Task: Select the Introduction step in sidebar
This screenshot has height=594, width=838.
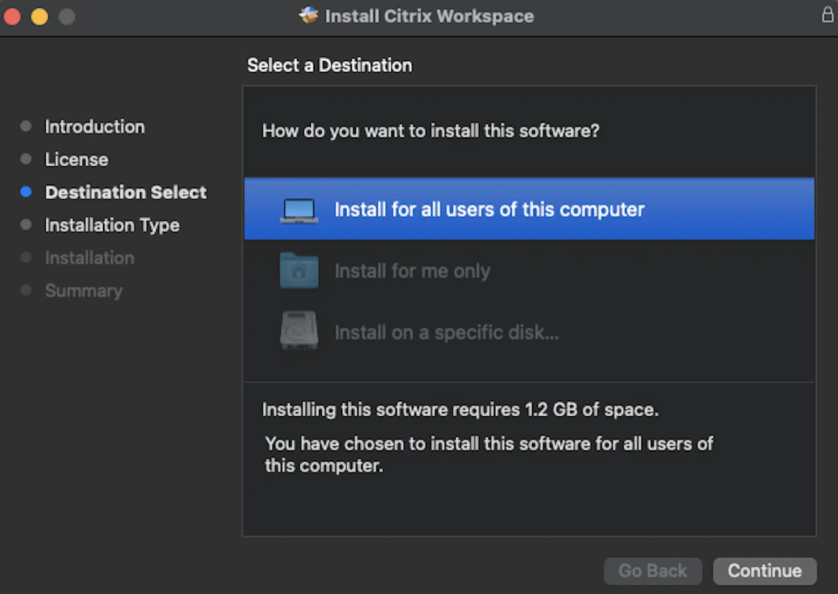Action: pyautogui.click(x=94, y=126)
